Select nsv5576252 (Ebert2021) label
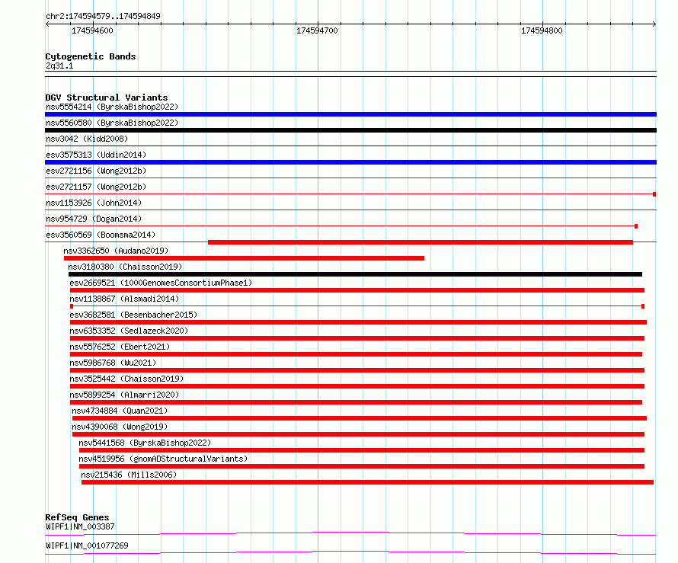Image resolution: width=678 pixels, height=563 pixels. click(120, 347)
